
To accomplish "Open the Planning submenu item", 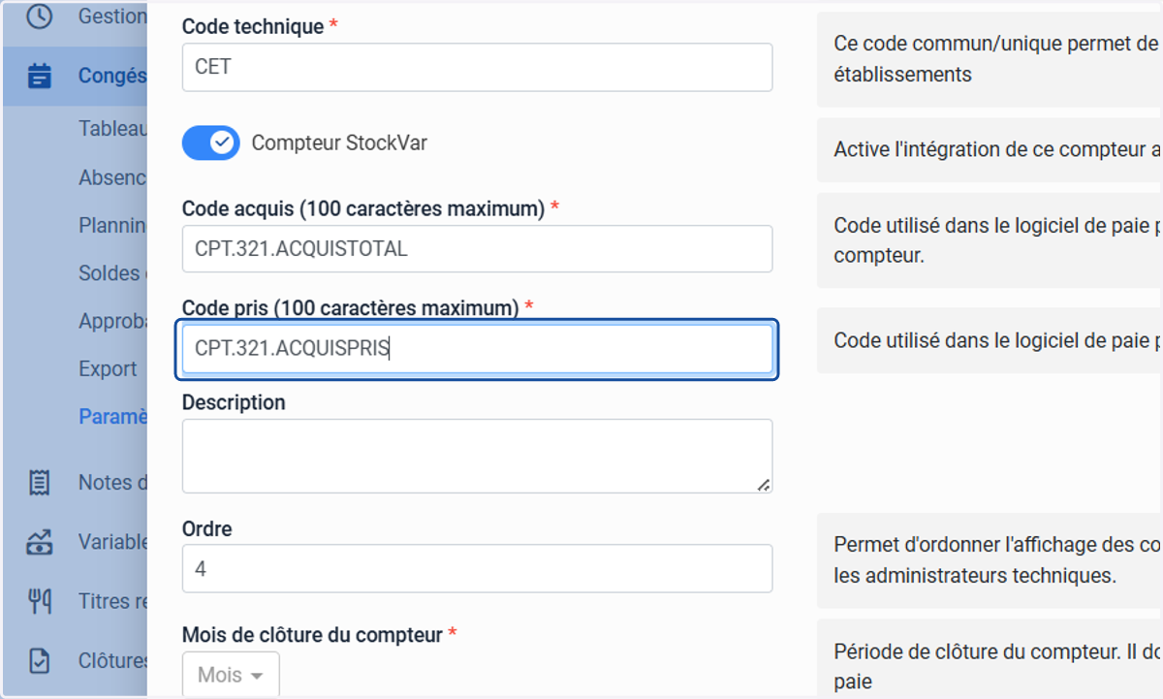I will [112, 225].
